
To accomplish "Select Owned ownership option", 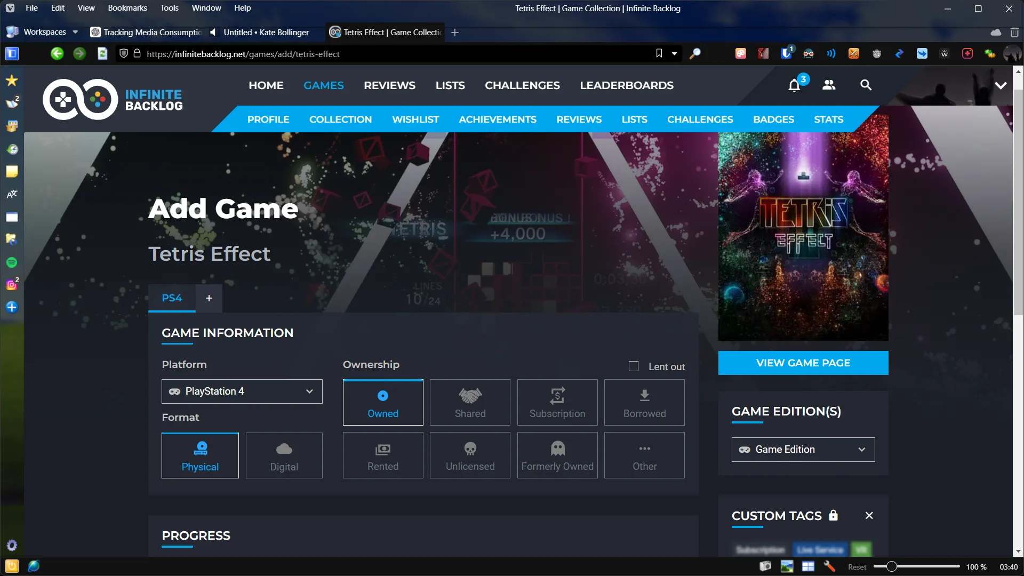I will tap(383, 403).
